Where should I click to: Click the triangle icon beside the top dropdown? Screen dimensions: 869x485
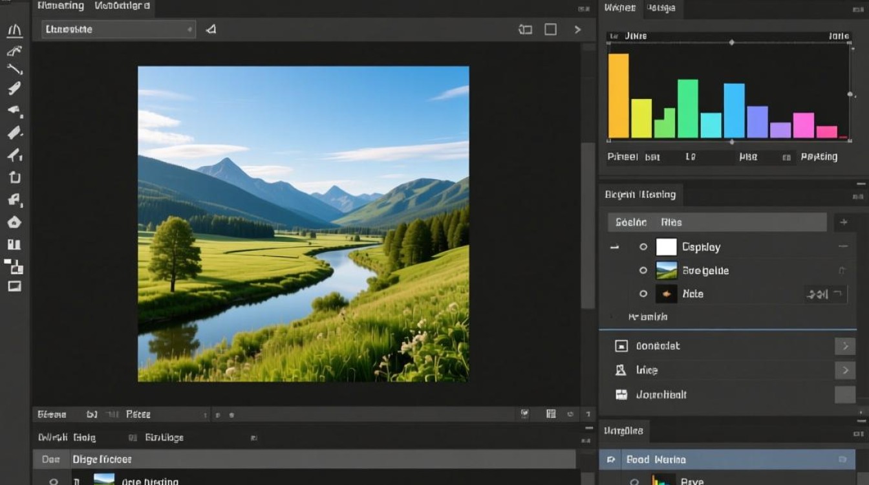click(x=211, y=29)
